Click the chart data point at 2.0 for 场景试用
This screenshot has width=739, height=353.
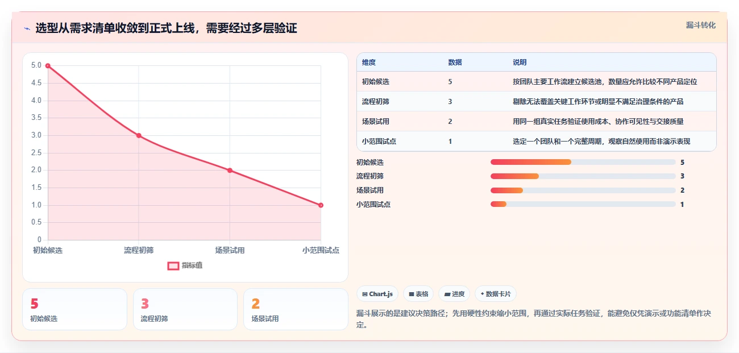(x=230, y=170)
